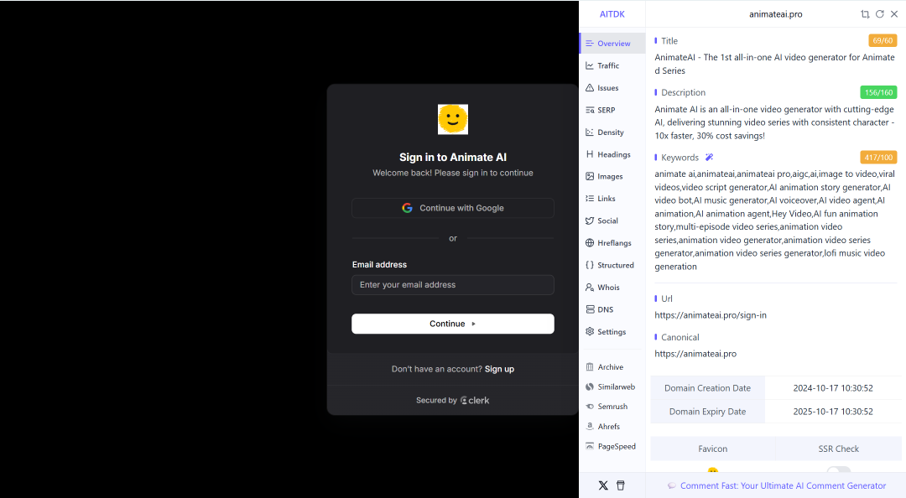The image size is (906, 498).
Task: Click the AITDK logo text
Action: (612, 14)
